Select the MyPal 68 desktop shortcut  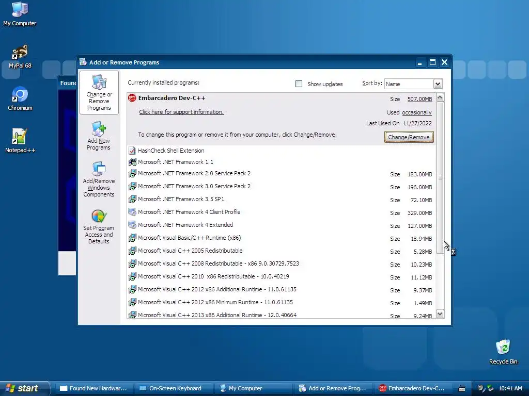pyautogui.click(x=20, y=56)
